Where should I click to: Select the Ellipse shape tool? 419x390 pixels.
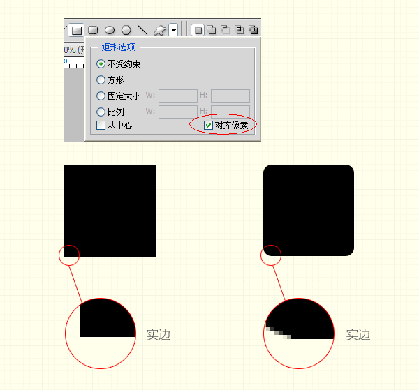[x=110, y=30]
